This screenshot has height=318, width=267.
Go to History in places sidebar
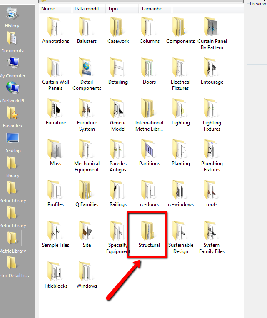point(12,18)
